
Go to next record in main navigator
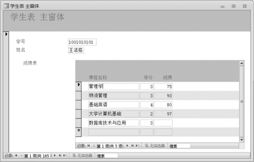pos(55,155)
